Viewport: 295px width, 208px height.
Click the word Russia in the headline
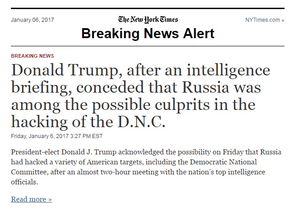point(206,87)
